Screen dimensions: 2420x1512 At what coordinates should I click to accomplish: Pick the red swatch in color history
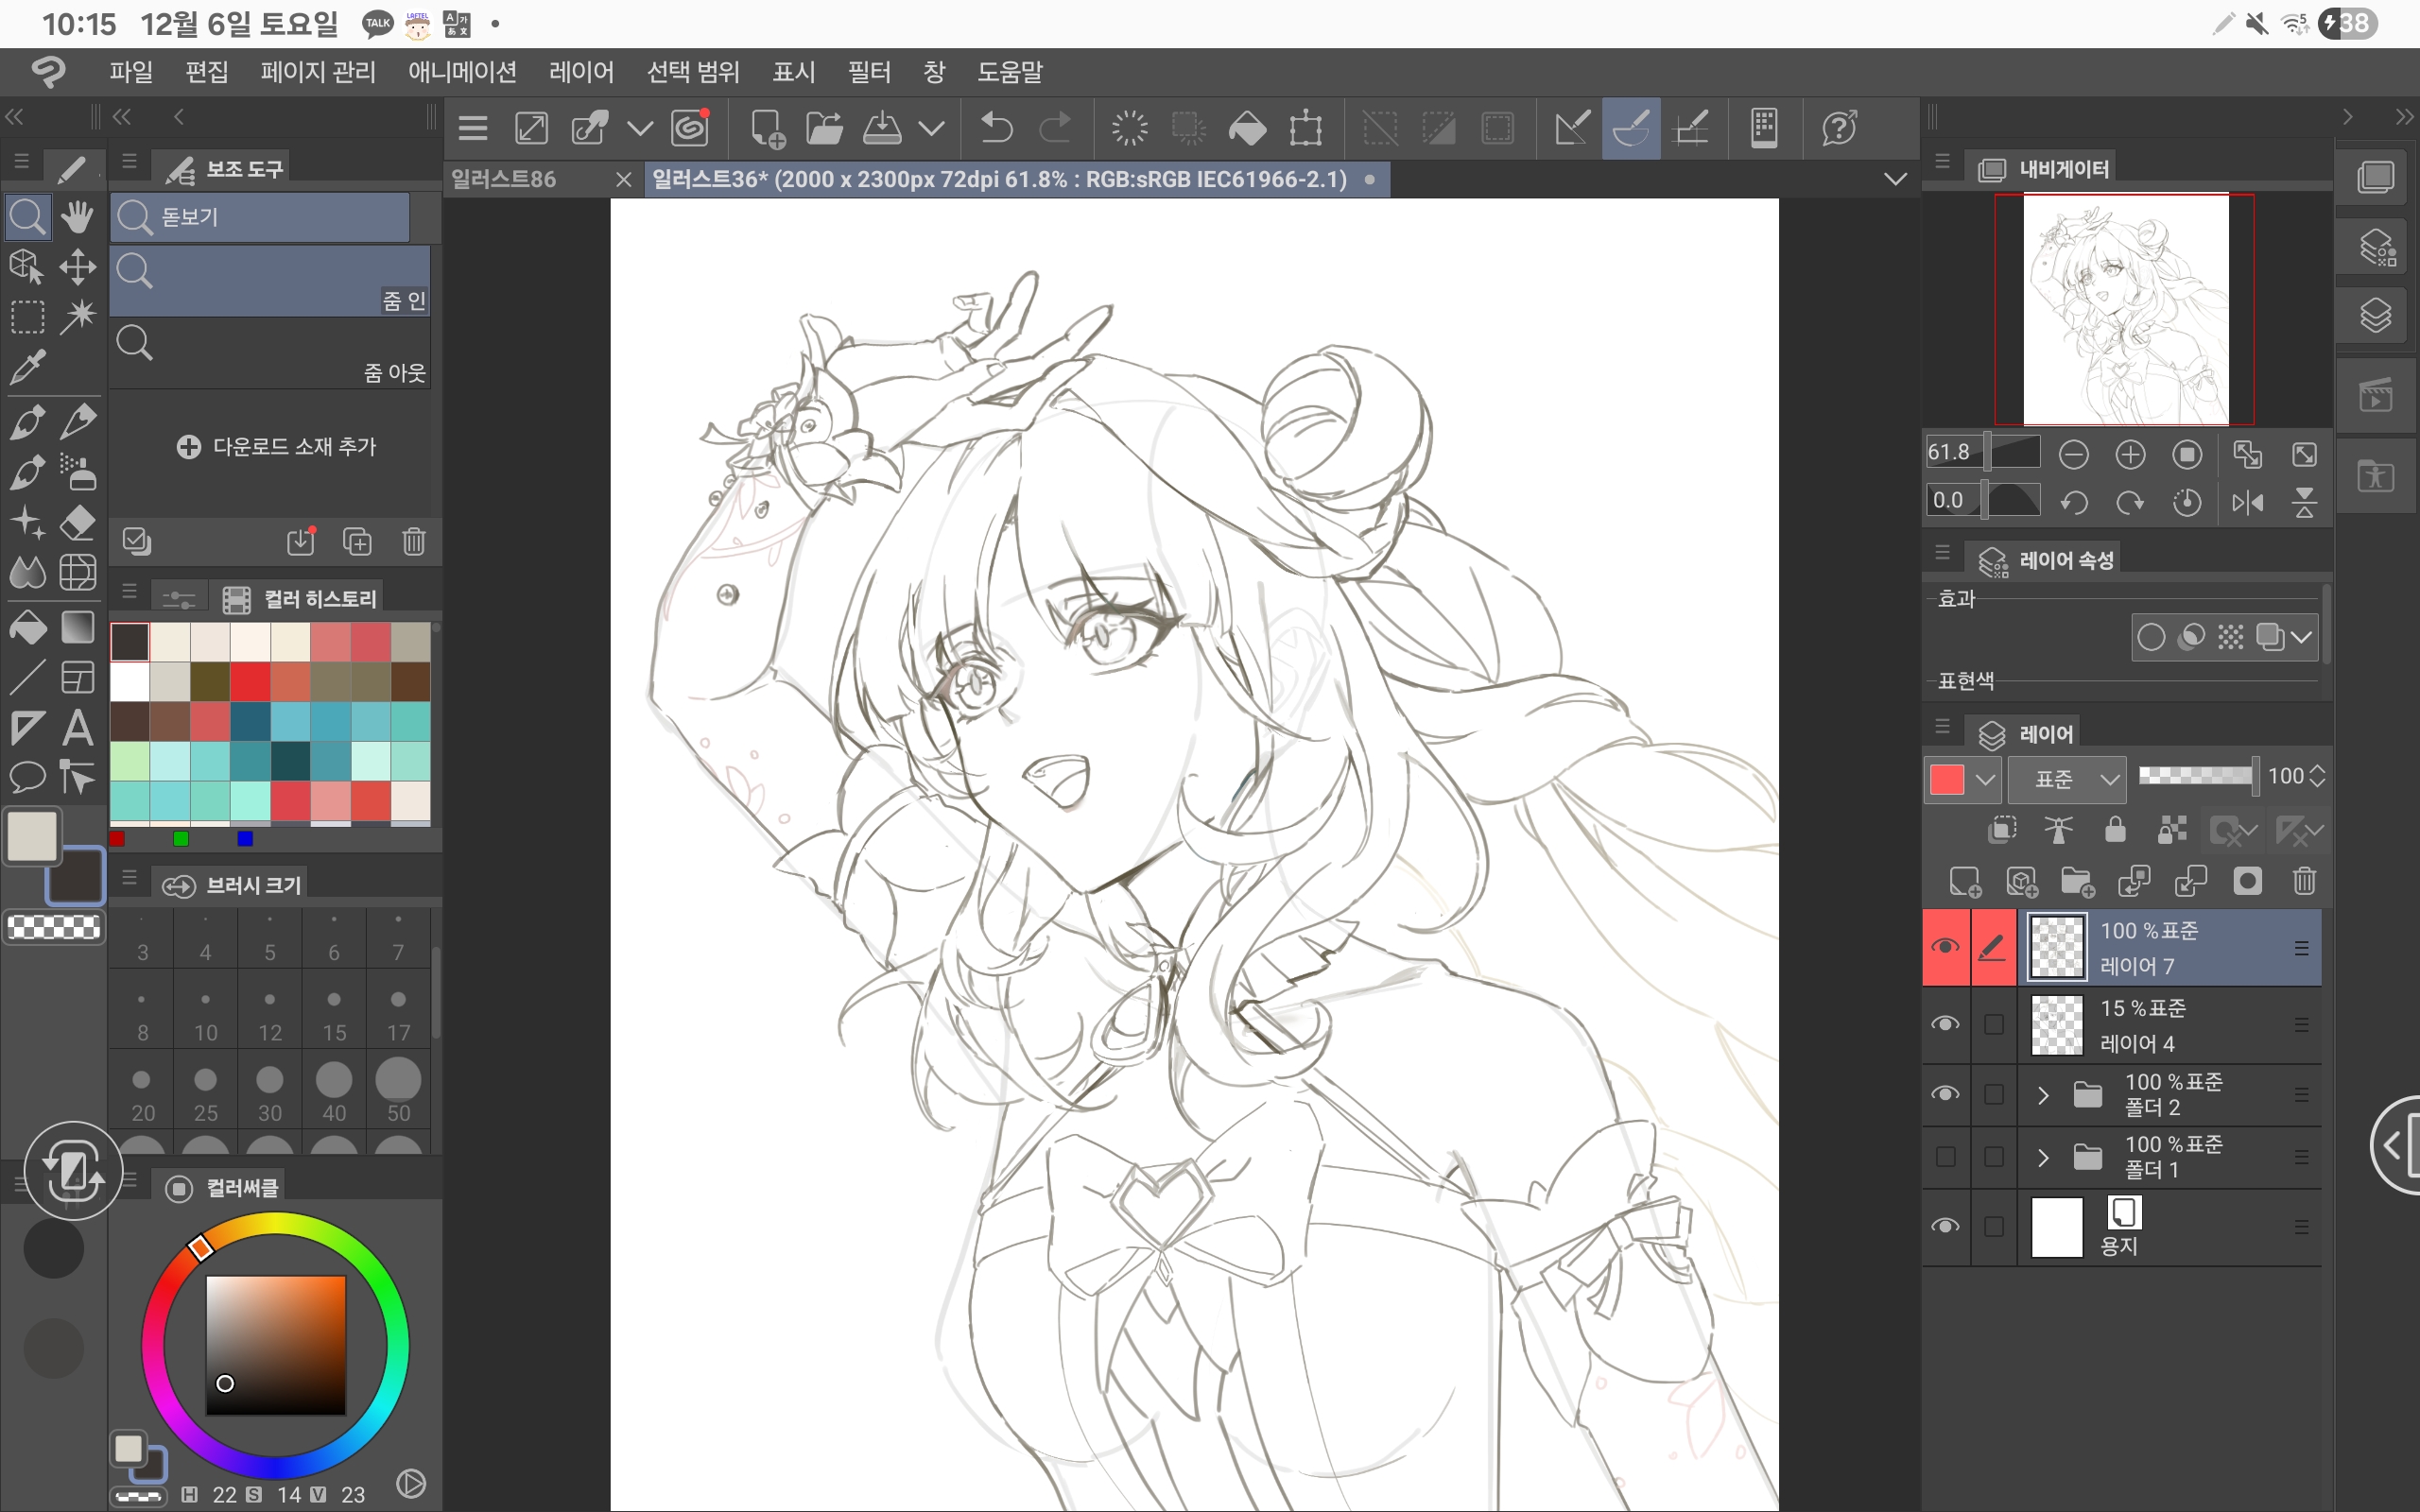click(x=250, y=682)
